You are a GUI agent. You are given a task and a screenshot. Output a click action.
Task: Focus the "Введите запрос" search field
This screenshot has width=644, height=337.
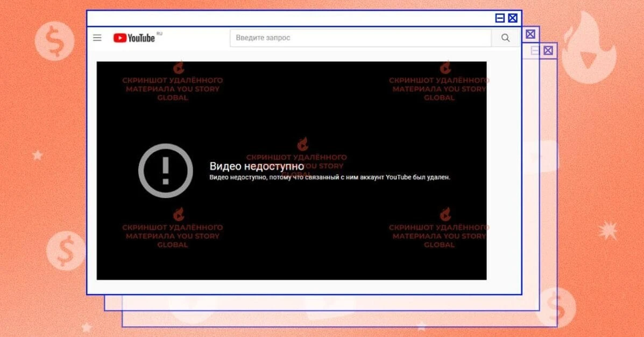pos(360,38)
